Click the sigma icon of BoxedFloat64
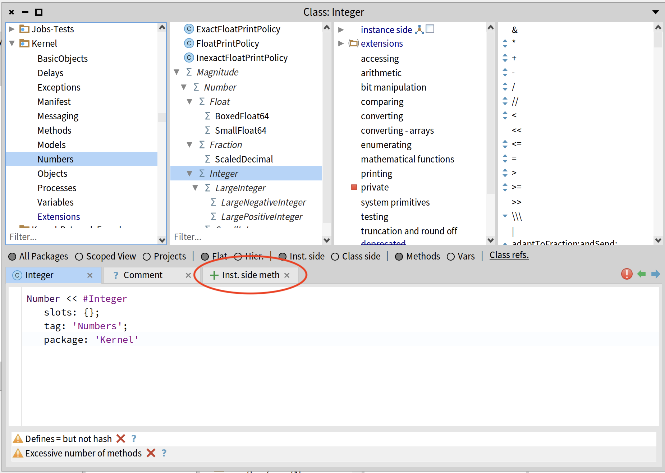Viewport: 665px width, 473px height. click(207, 116)
